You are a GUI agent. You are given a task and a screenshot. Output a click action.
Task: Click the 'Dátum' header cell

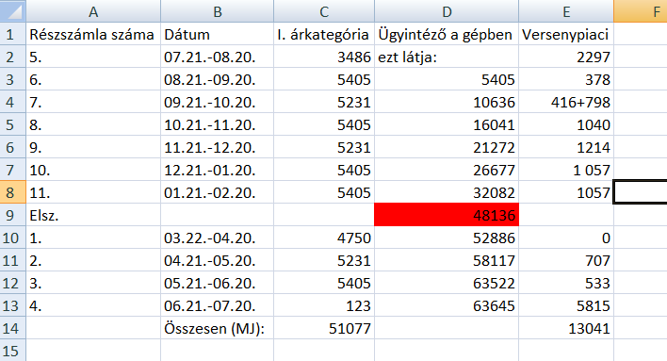(217, 34)
